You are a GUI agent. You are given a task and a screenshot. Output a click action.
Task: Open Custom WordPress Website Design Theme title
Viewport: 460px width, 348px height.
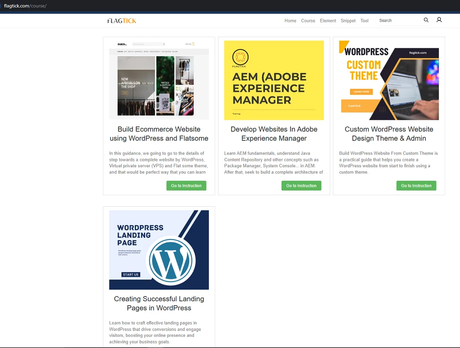389,134
